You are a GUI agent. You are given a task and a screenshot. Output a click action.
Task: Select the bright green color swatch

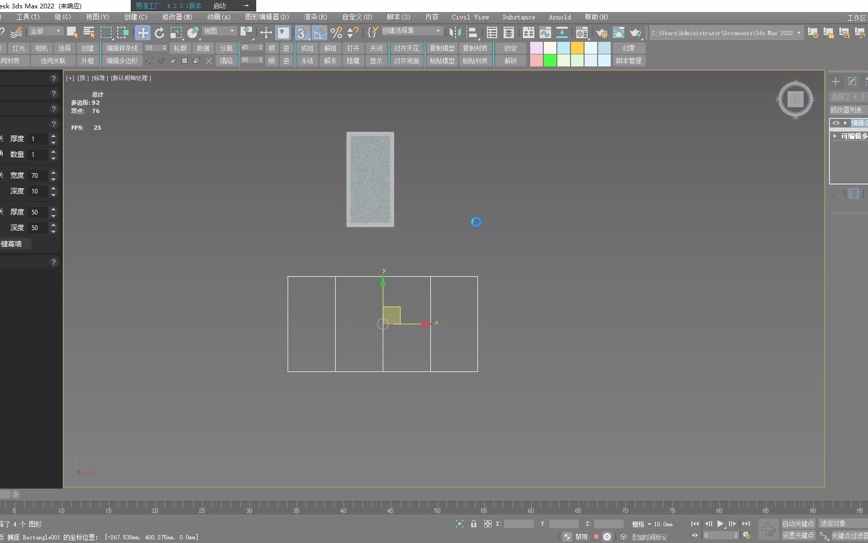(x=550, y=61)
